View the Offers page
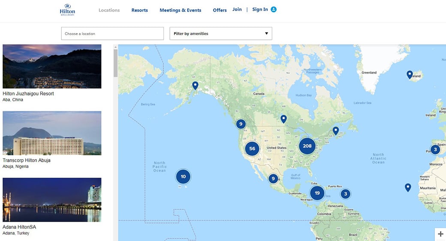This screenshot has width=446, height=241. [220, 10]
